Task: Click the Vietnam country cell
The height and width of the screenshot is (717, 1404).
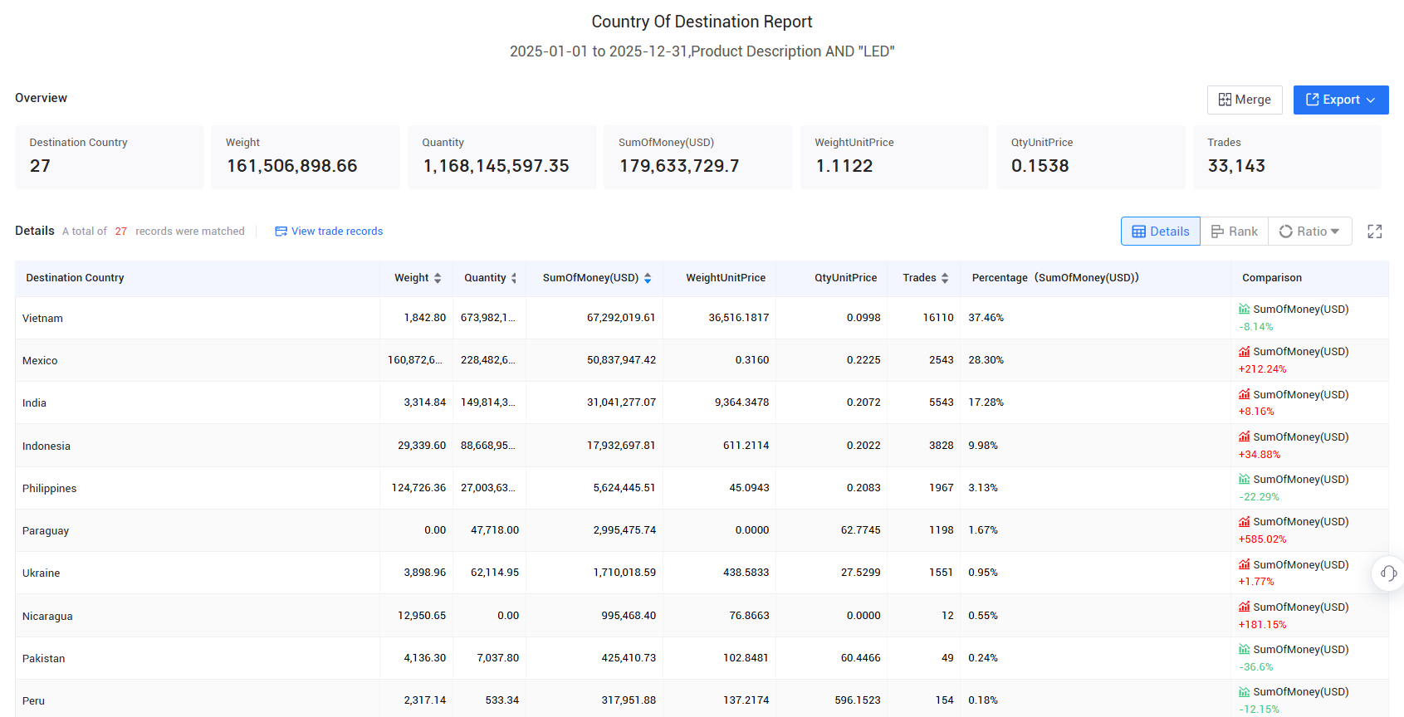Action: point(198,318)
